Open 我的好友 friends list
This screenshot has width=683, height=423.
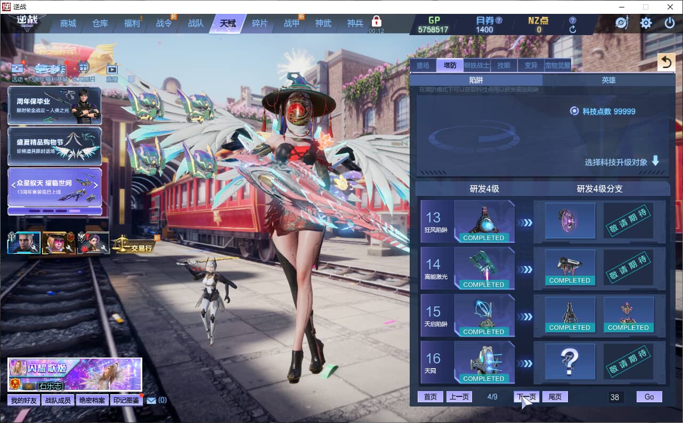point(23,400)
